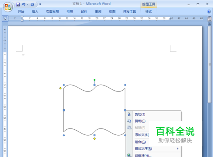
Task: Switch to the 视图 tab
Action: click(112, 11)
